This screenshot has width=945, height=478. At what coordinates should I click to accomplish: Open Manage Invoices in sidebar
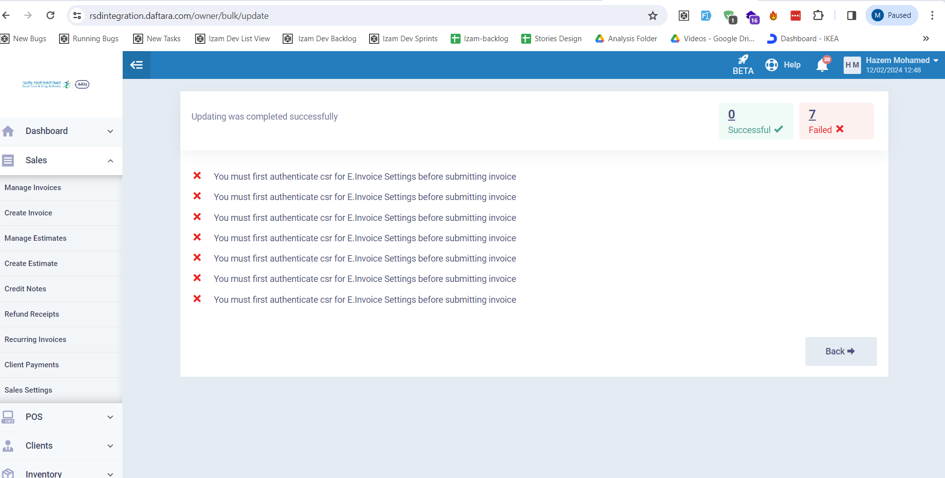point(33,188)
